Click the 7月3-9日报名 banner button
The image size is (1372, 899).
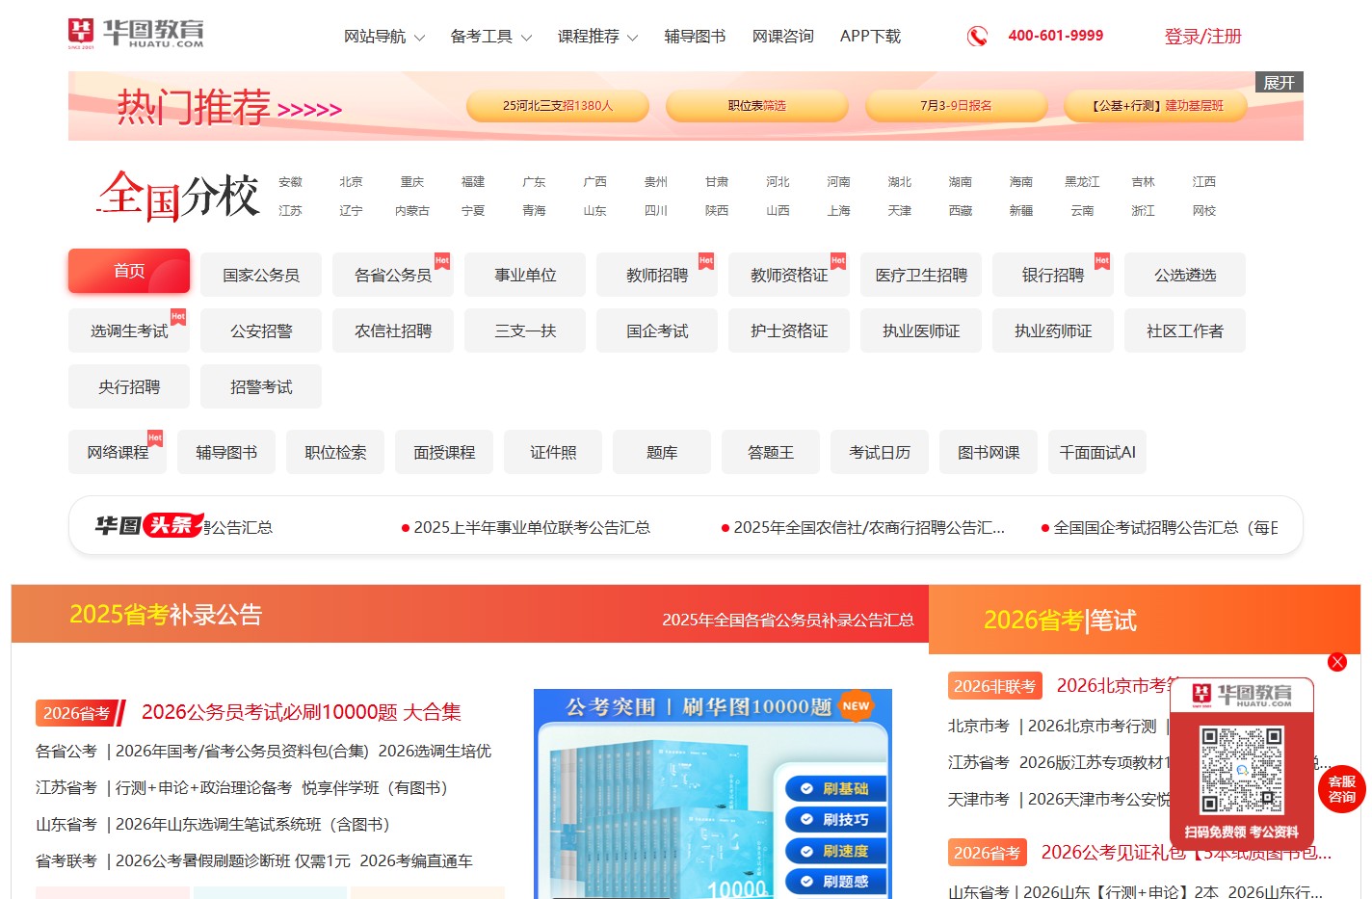click(x=956, y=106)
